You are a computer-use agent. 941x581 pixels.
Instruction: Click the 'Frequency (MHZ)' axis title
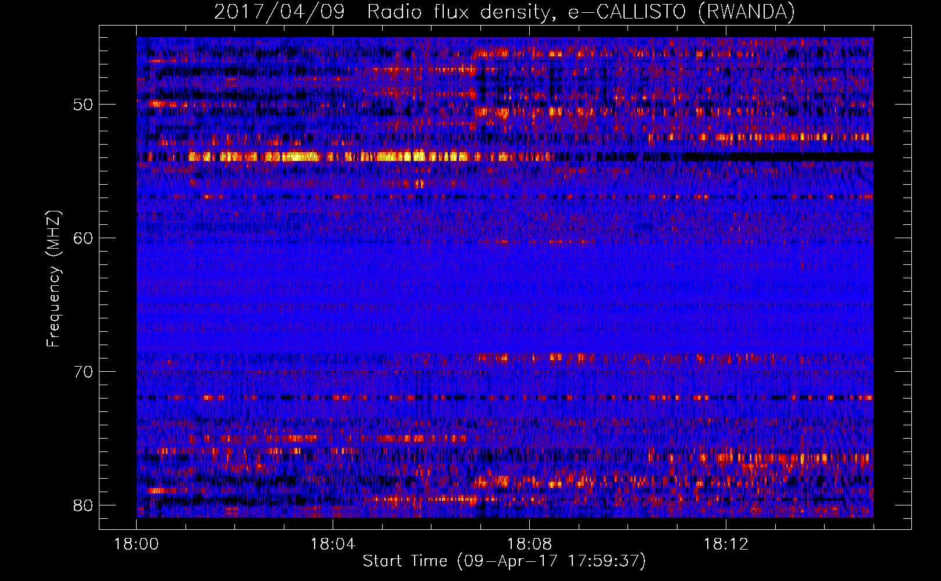[x=54, y=279]
